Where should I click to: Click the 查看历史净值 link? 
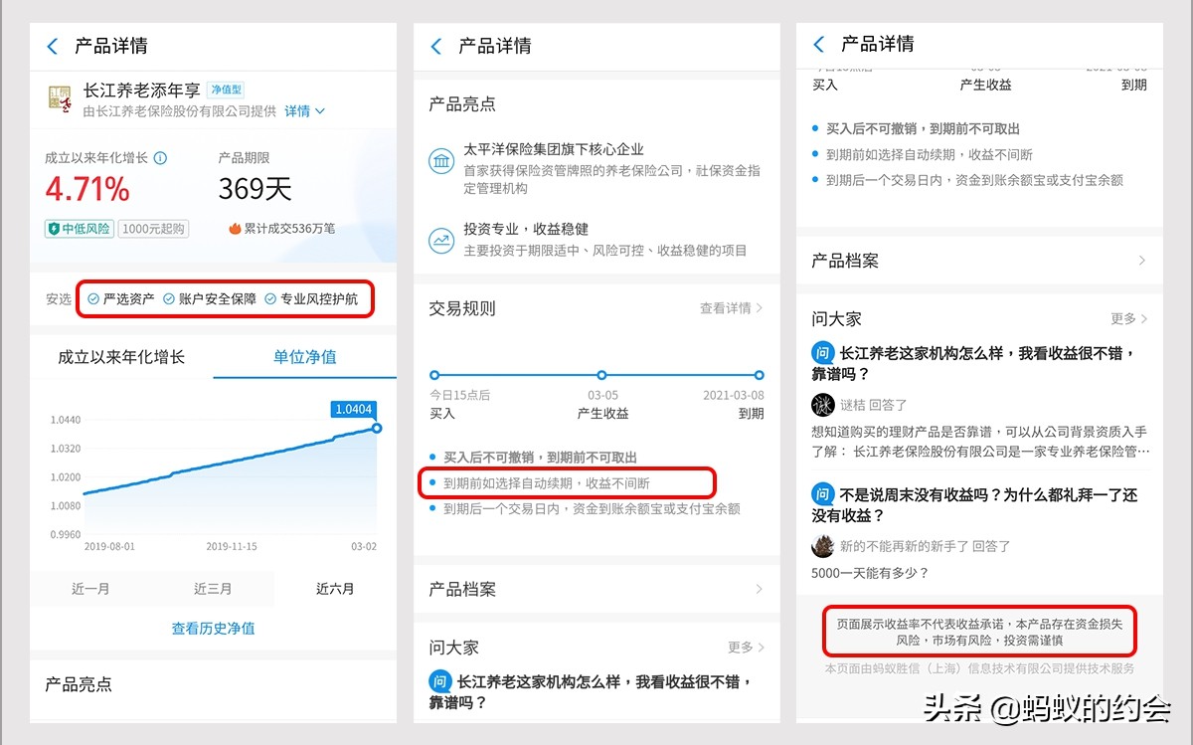point(213,629)
